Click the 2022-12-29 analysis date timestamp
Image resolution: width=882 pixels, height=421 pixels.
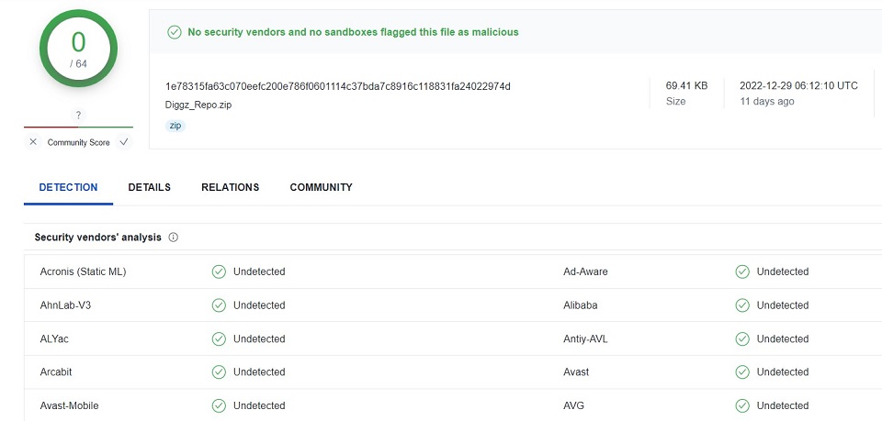click(x=798, y=85)
